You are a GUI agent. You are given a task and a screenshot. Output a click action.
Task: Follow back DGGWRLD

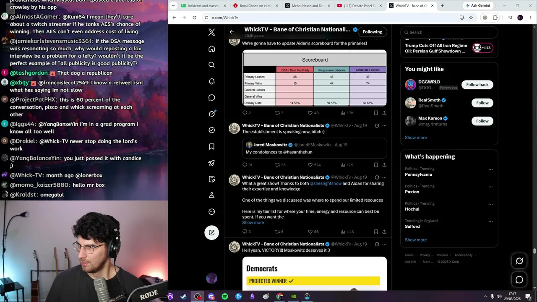(x=477, y=85)
